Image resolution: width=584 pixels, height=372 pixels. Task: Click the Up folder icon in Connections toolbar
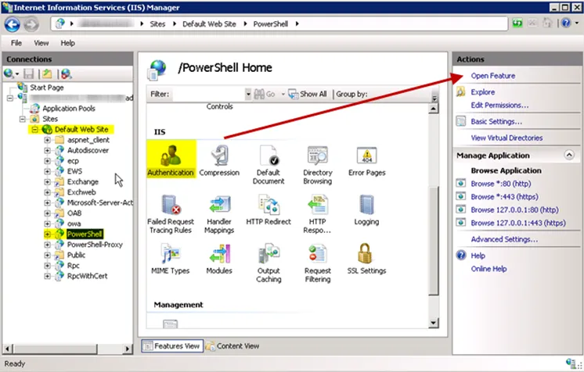click(x=47, y=74)
